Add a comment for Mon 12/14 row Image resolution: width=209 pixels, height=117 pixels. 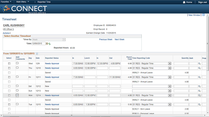(x=17, y=95)
